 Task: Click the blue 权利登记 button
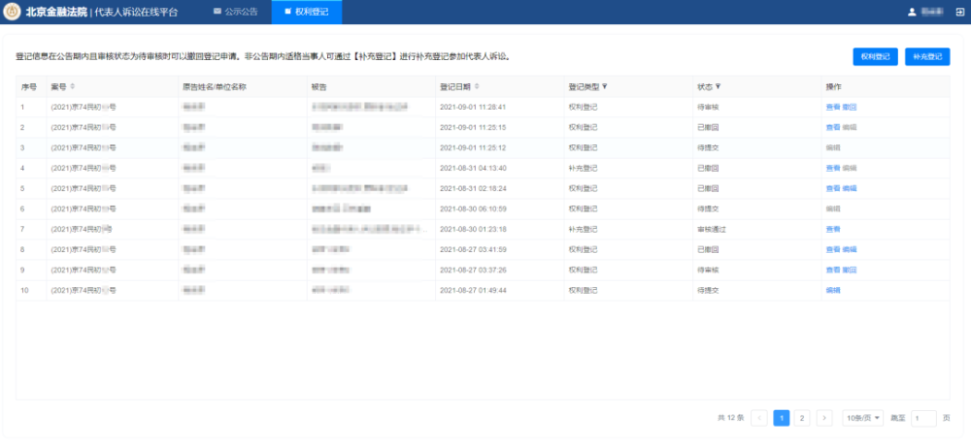(875, 56)
